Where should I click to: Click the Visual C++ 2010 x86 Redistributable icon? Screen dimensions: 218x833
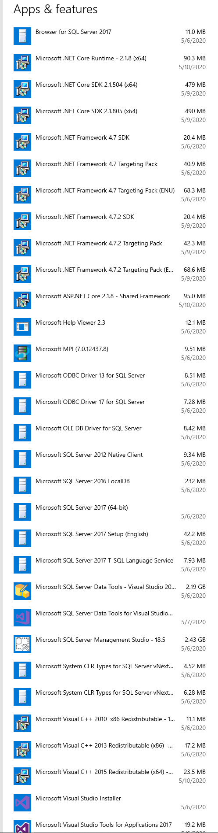[22, 723]
